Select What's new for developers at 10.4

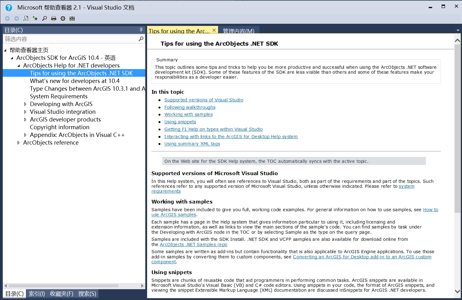[x=75, y=81]
